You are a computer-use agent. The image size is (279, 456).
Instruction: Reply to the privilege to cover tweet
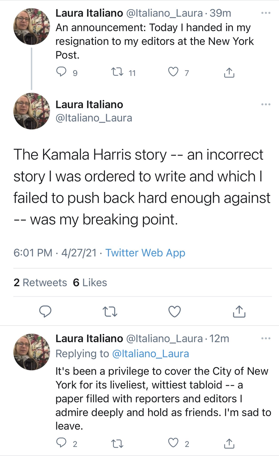point(61,442)
